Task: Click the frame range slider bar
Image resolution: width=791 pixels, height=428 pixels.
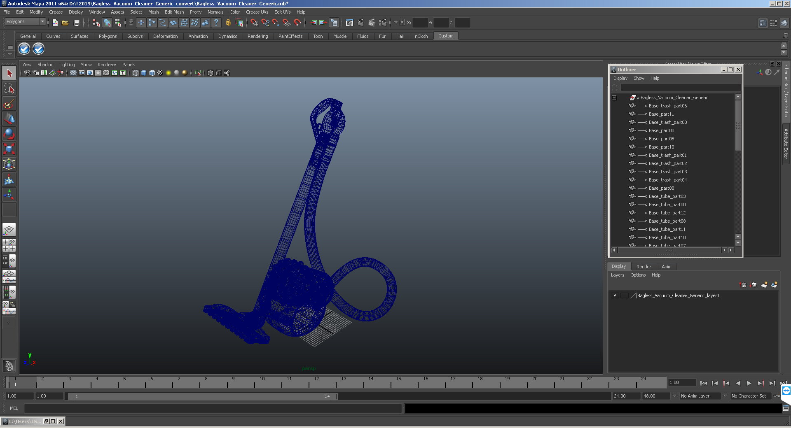Action: coord(203,396)
